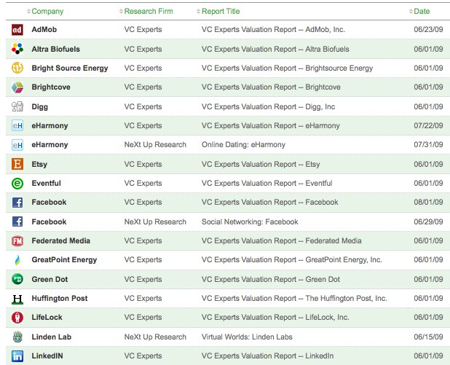This screenshot has height=365, width=450.
Task: Click the Brightcove logo icon
Action: point(17,87)
